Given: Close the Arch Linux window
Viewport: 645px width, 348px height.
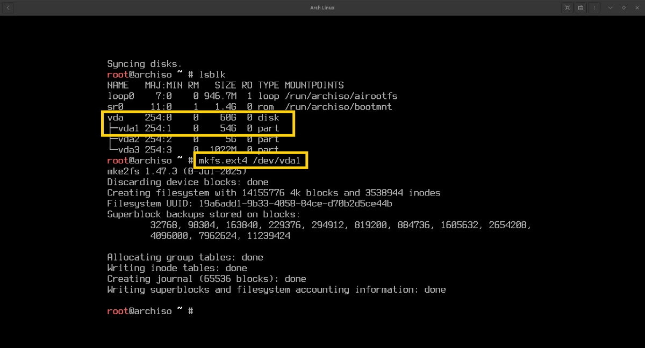Looking at the screenshot, I should tap(636, 8).
